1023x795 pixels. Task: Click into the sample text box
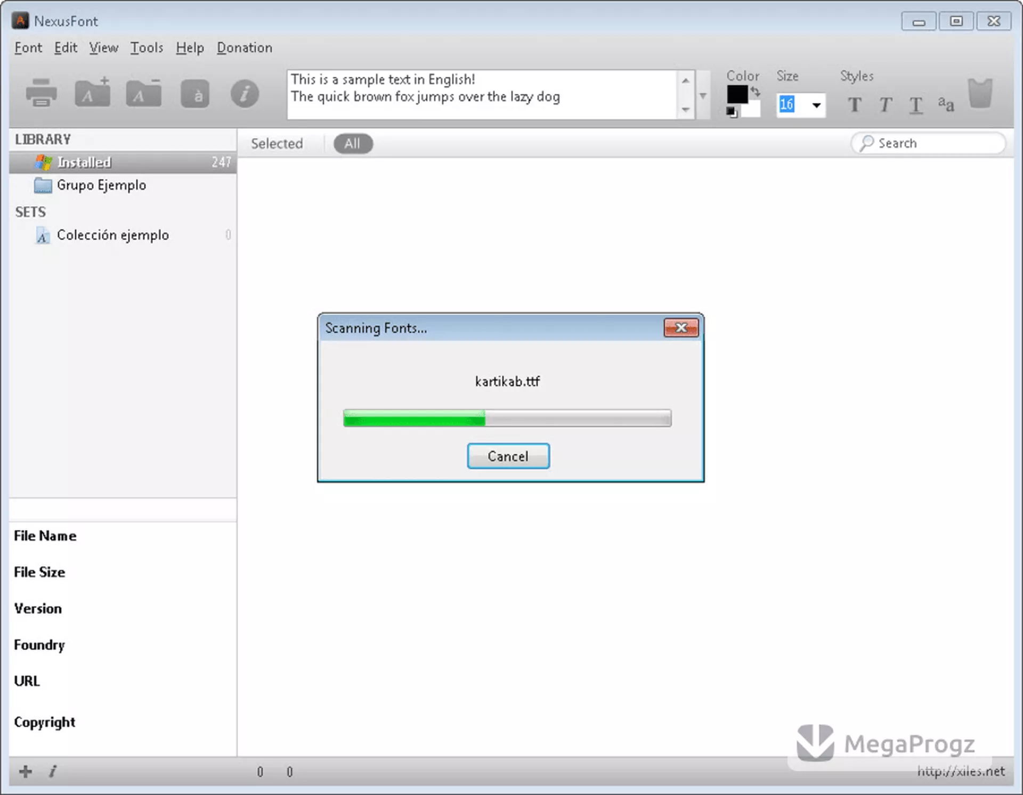(482, 94)
